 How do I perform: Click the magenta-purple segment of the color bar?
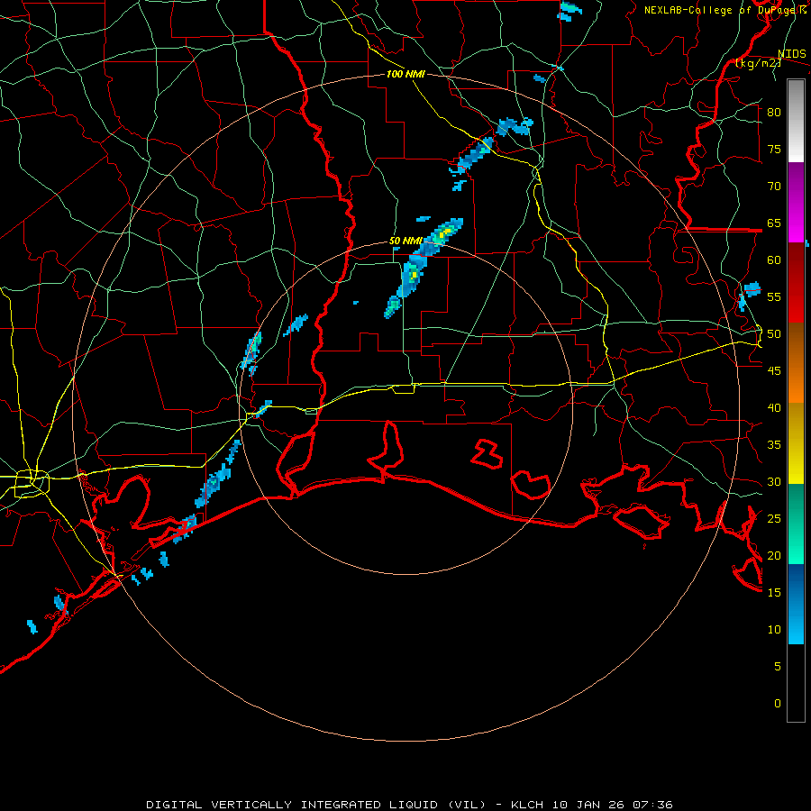pyautogui.click(x=796, y=202)
